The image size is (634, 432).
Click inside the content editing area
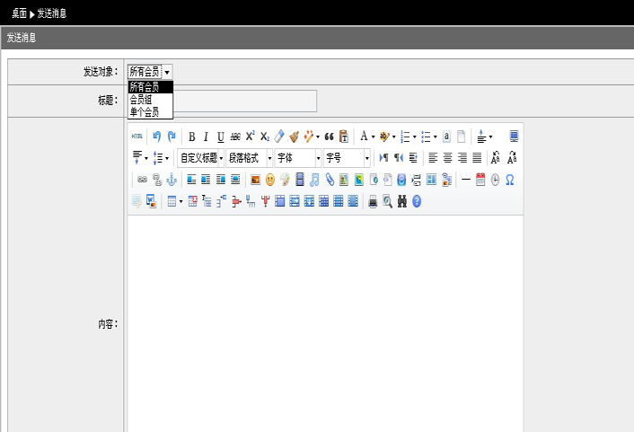pos(325,323)
